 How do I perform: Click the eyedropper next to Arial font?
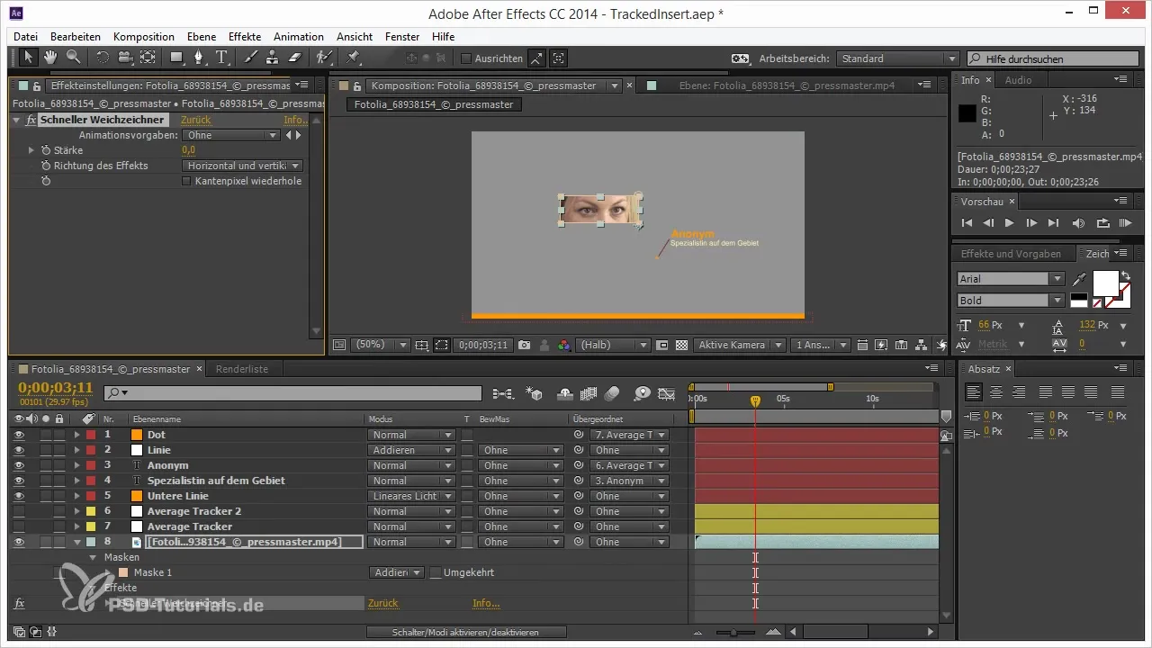pyautogui.click(x=1079, y=279)
